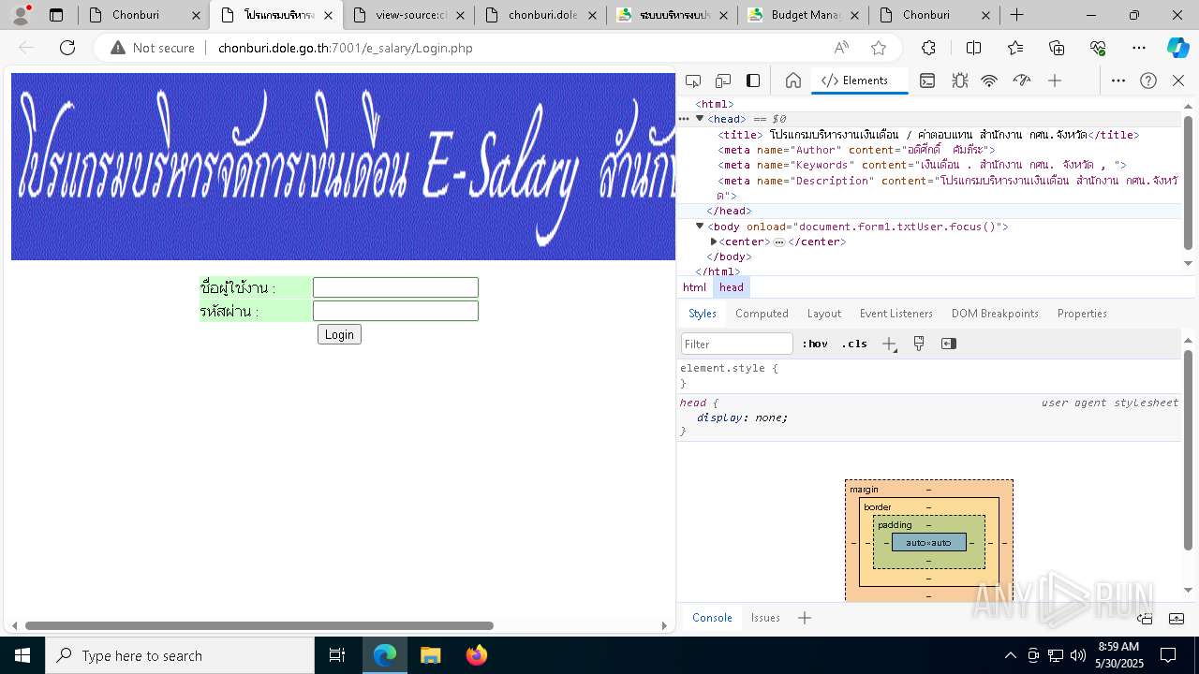This screenshot has height=674, width=1199.
Task: Open Edge Settings and more menu
Action: [x=1139, y=48]
